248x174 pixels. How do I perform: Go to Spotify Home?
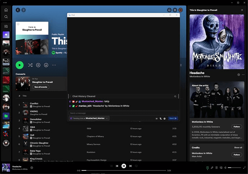(x=6, y=10)
